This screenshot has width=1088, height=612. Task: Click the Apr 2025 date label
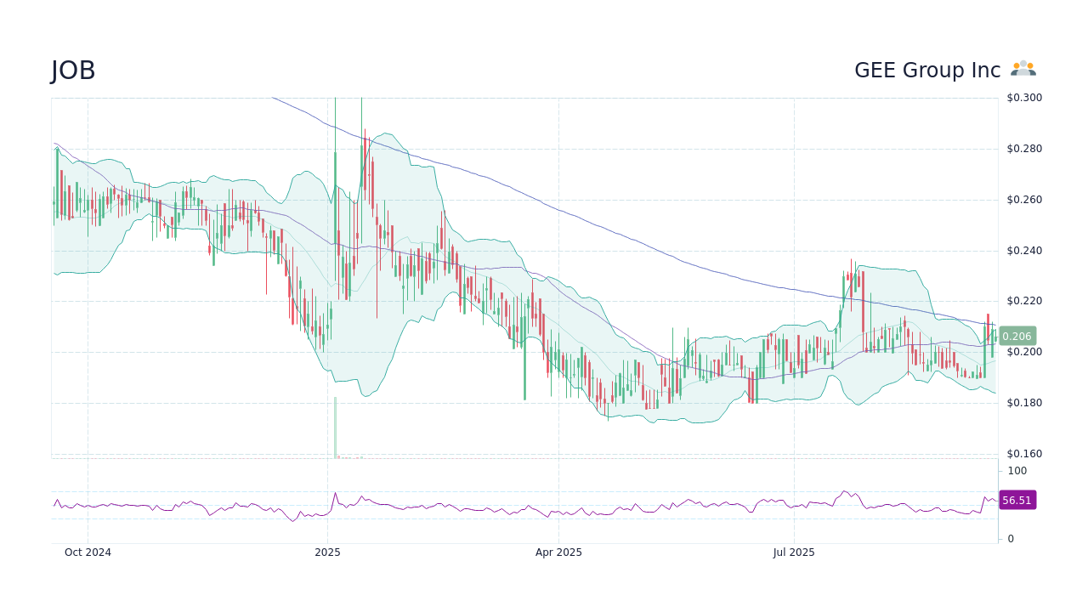[x=558, y=552]
